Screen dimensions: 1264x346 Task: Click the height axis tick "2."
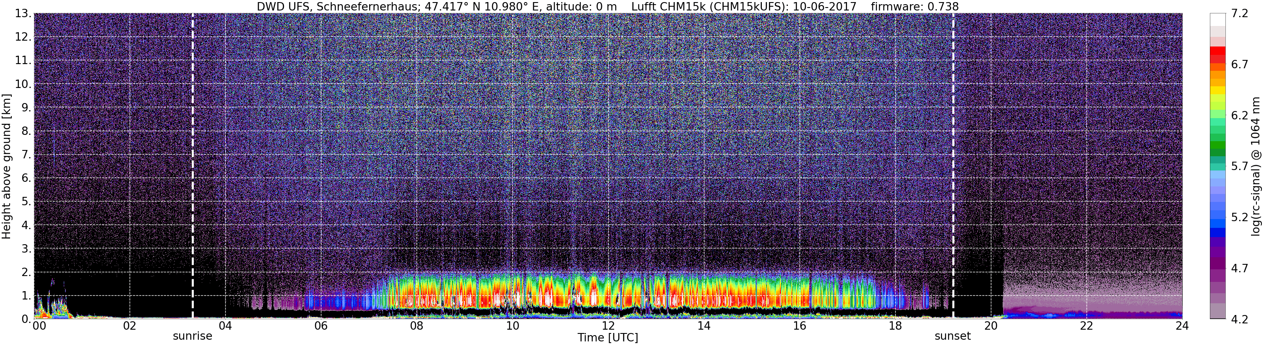click(27, 273)
